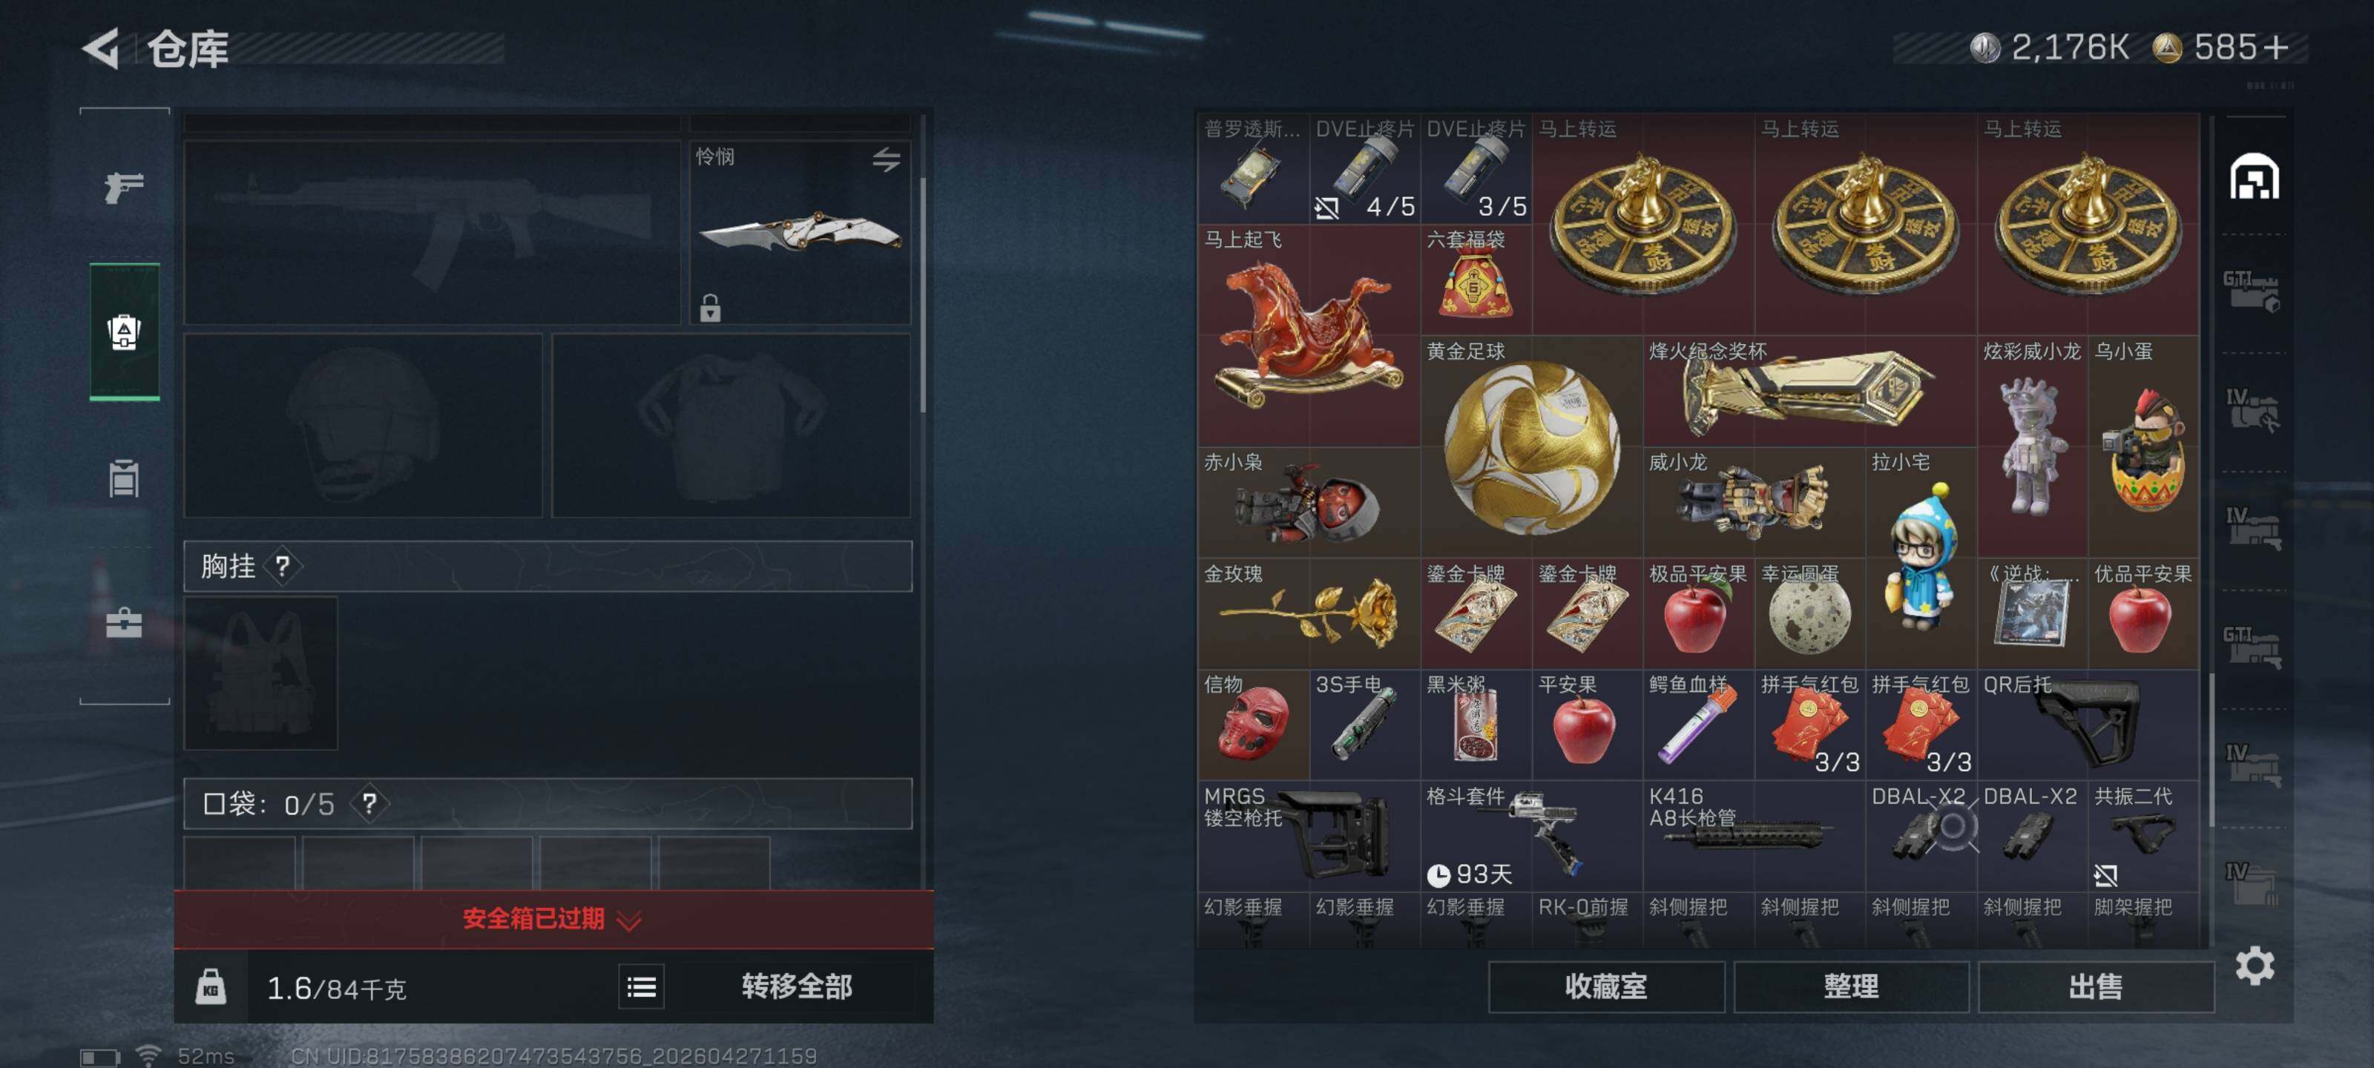Click the back arrow next to 仓库
Viewport: 2374px width, 1068px height.
(x=102, y=48)
